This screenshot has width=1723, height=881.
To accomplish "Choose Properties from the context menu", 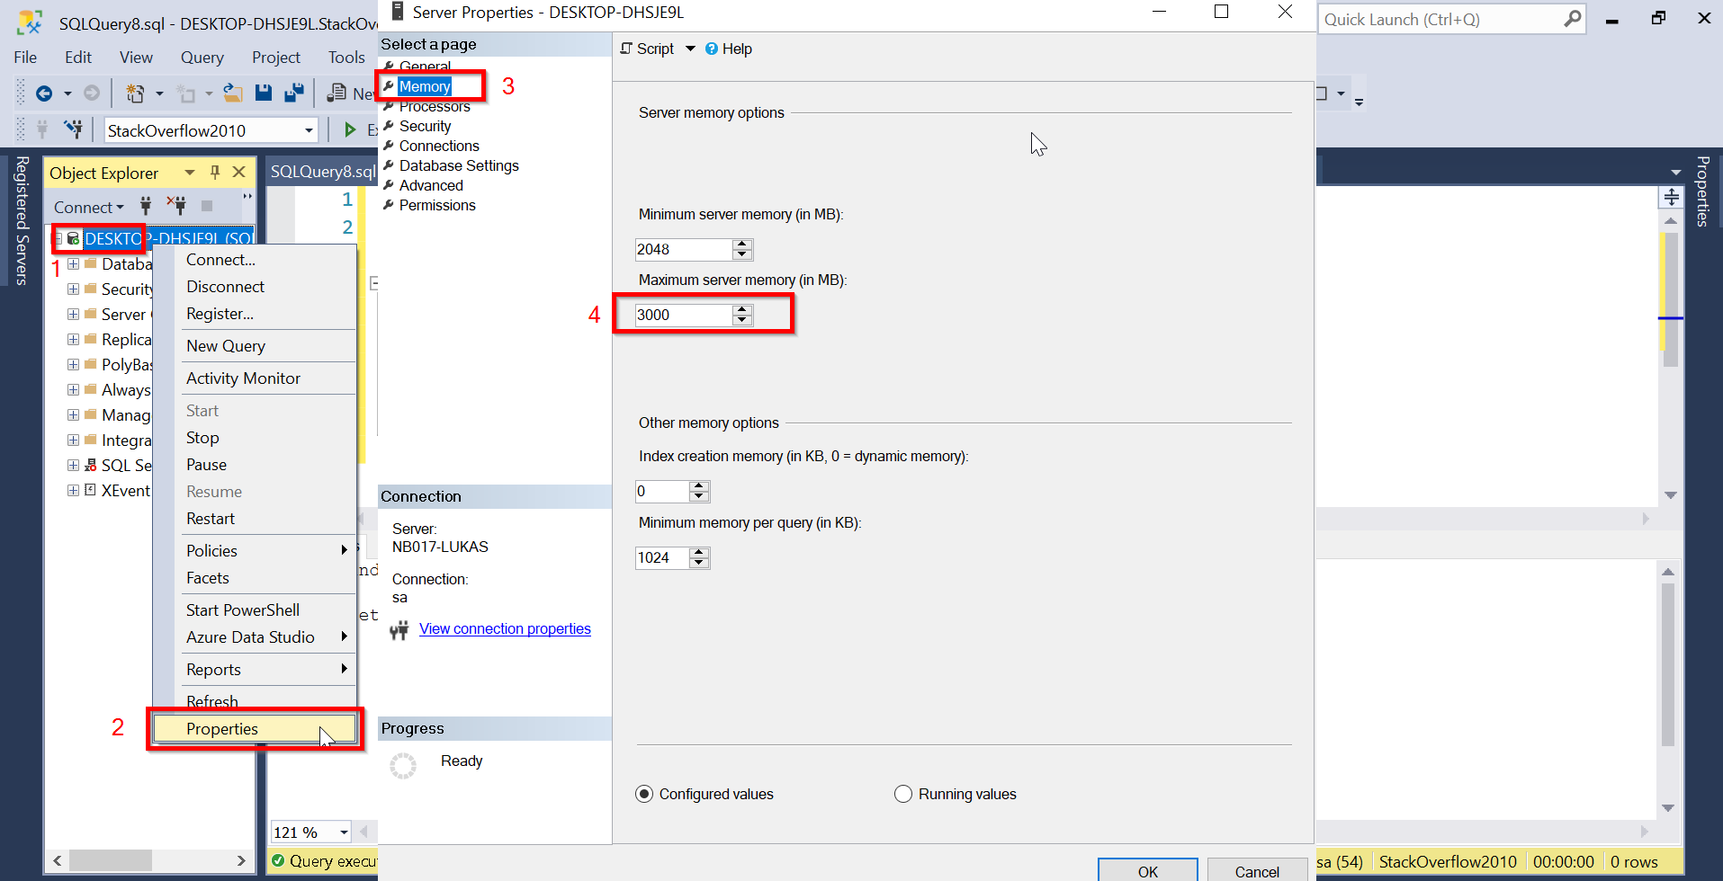I will 256,729.
